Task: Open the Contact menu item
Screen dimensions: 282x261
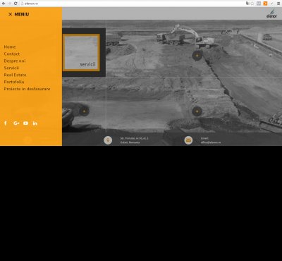Action: (x=12, y=54)
